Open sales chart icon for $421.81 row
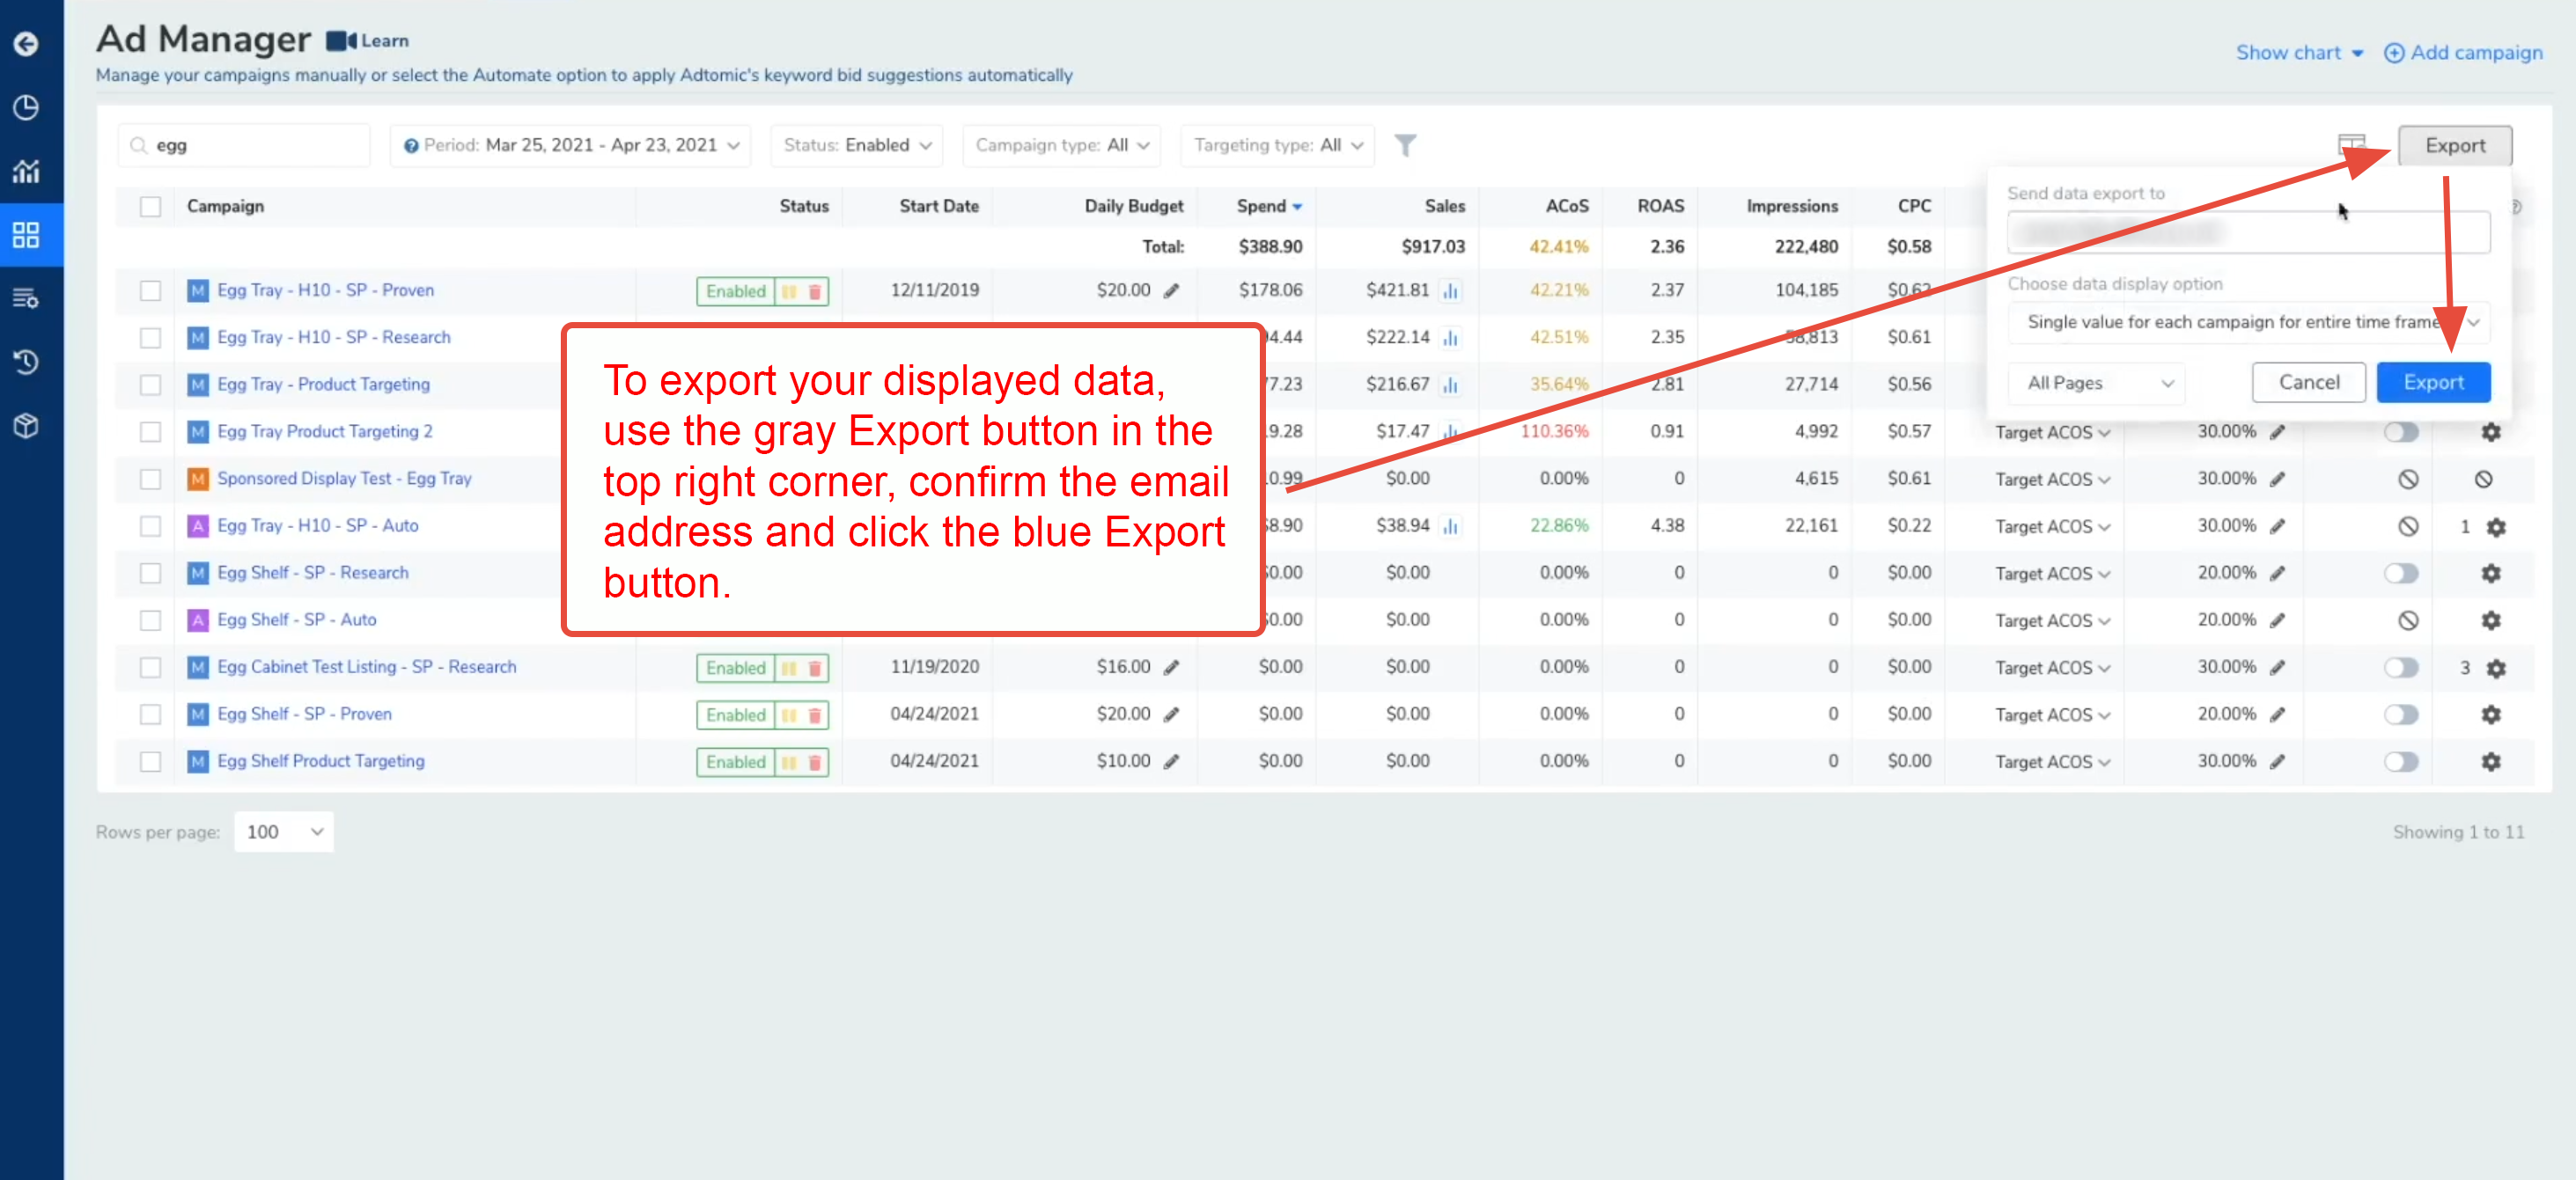This screenshot has width=2576, height=1180. [x=1450, y=290]
